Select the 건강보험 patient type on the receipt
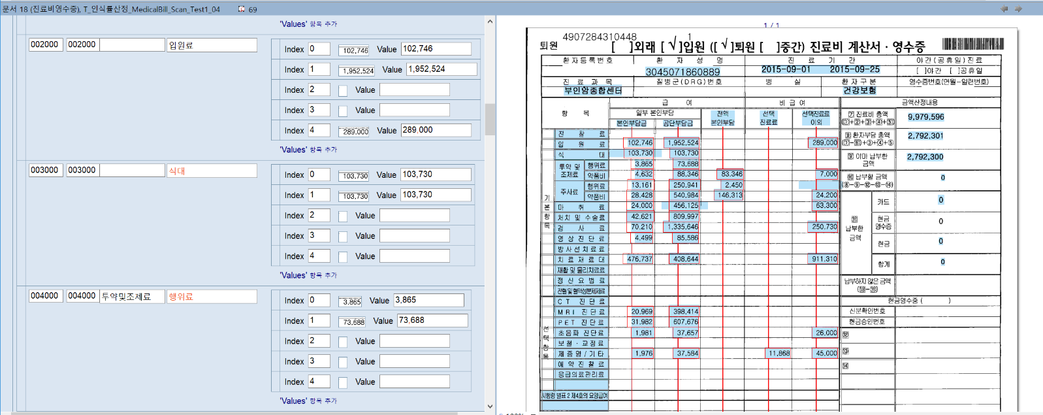The height and width of the screenshot is (415, 1043). pyautogui.click(x=859, y=90)
